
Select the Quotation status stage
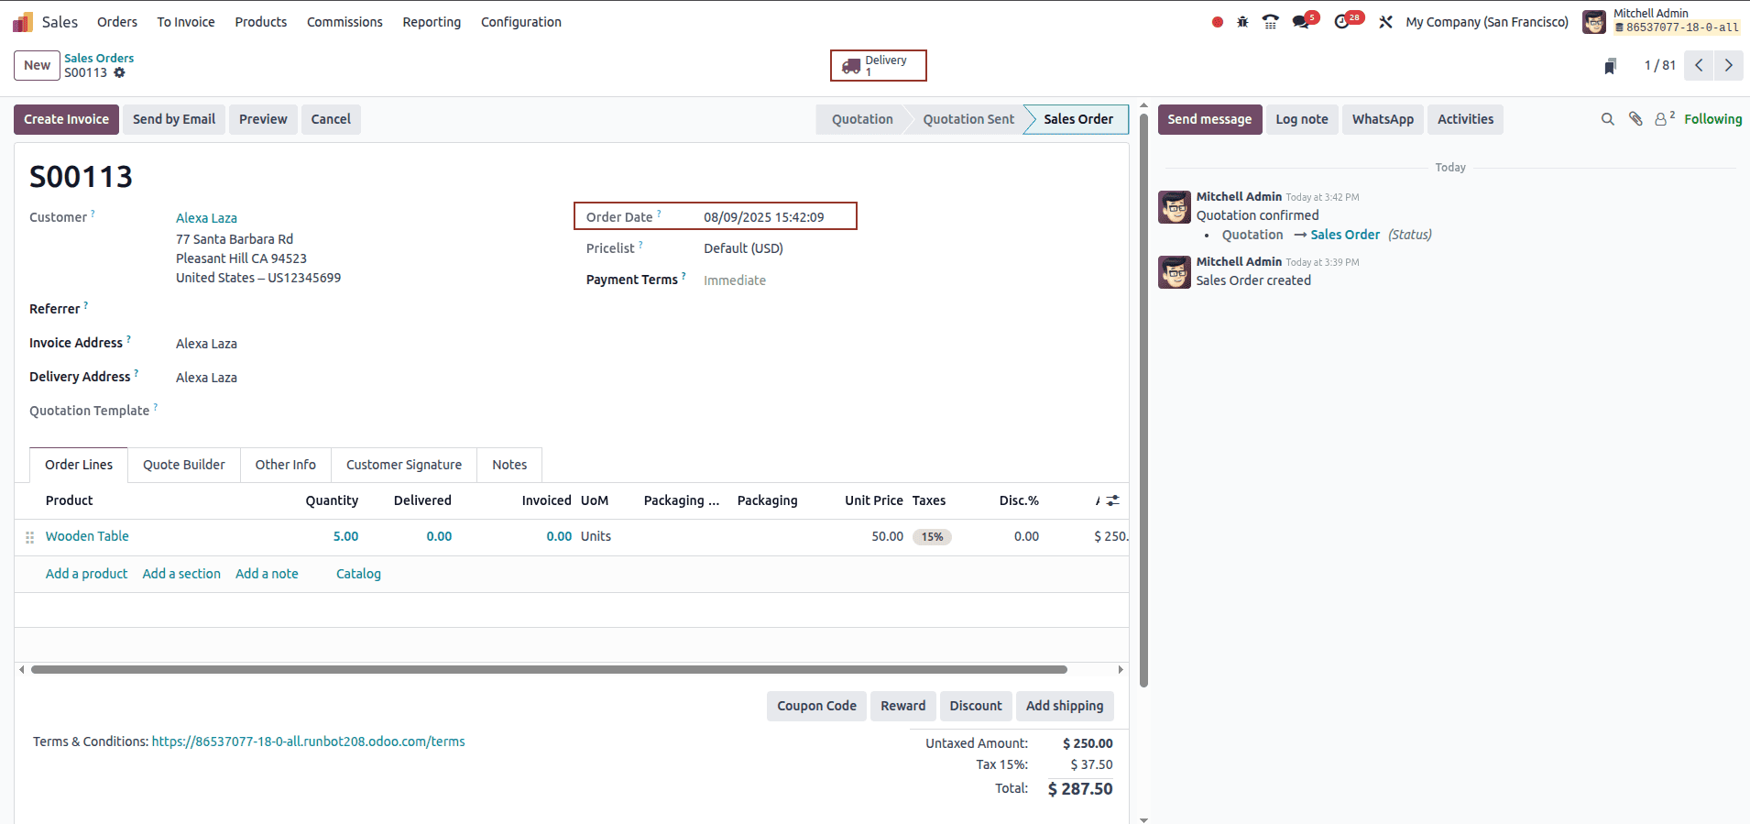(862, 119)
